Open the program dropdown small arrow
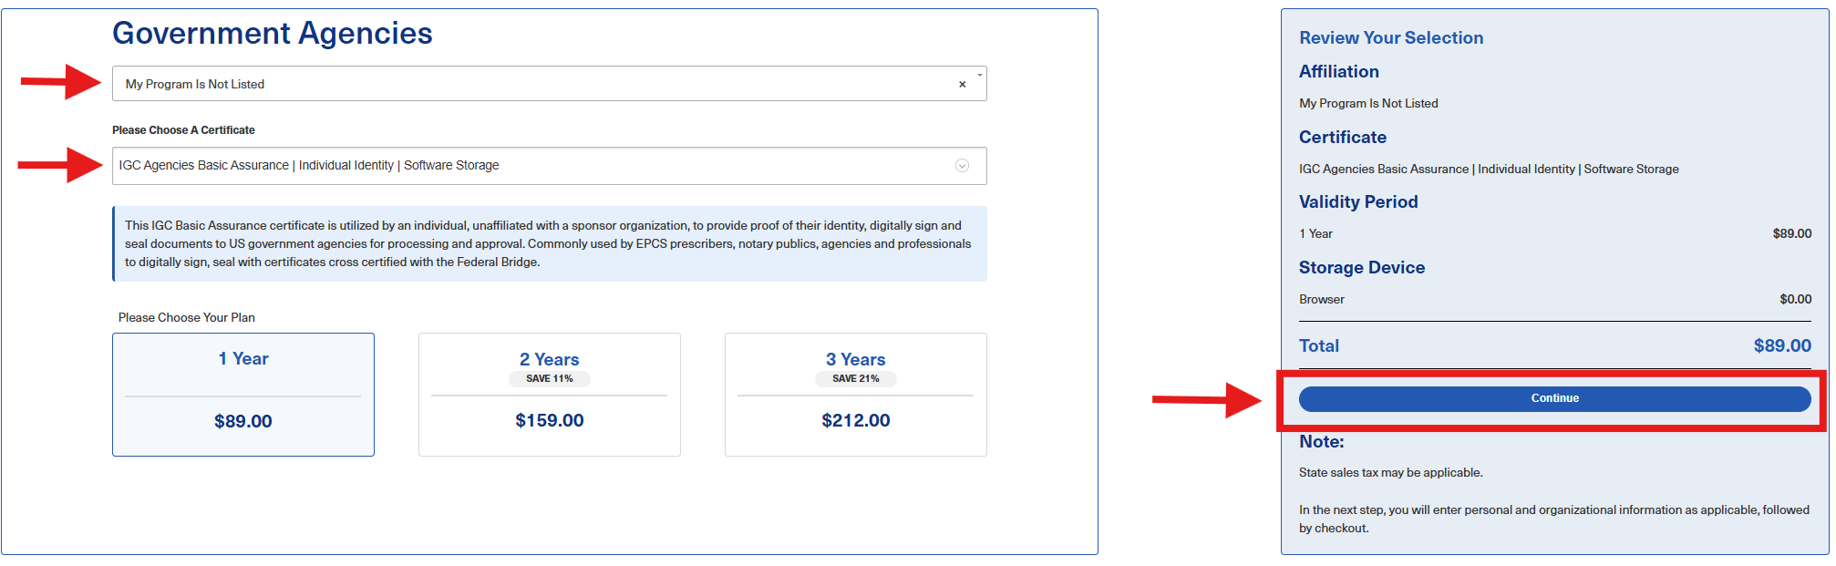1836x566 pixels. click(x=980, y=75)
